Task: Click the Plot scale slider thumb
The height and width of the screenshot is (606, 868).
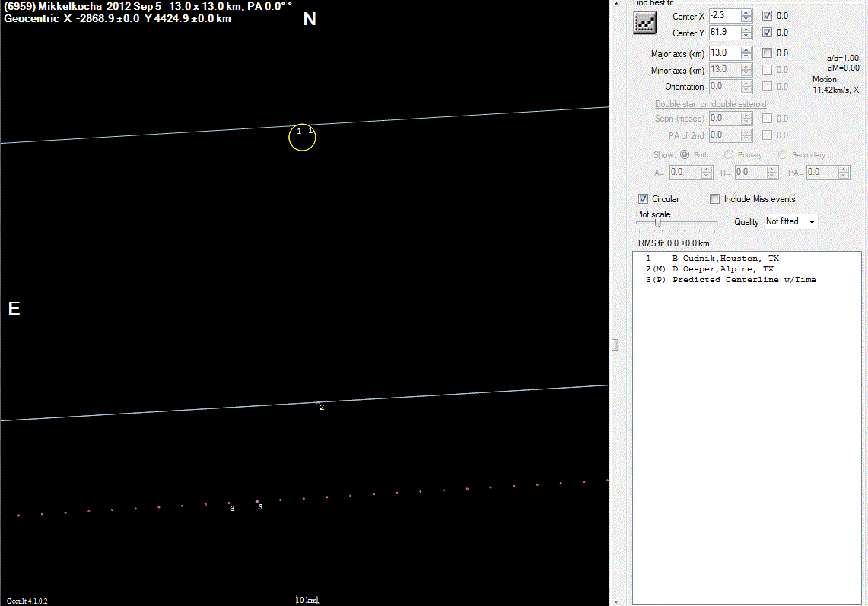Action: coord(657,223)
